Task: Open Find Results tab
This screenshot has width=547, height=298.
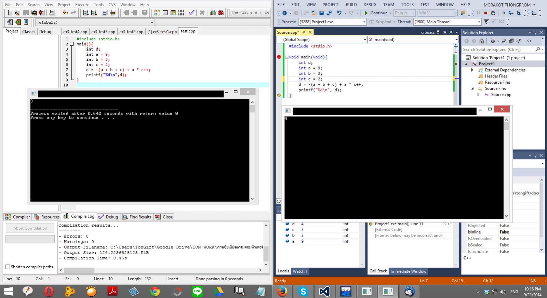Action: pos(137,217)
